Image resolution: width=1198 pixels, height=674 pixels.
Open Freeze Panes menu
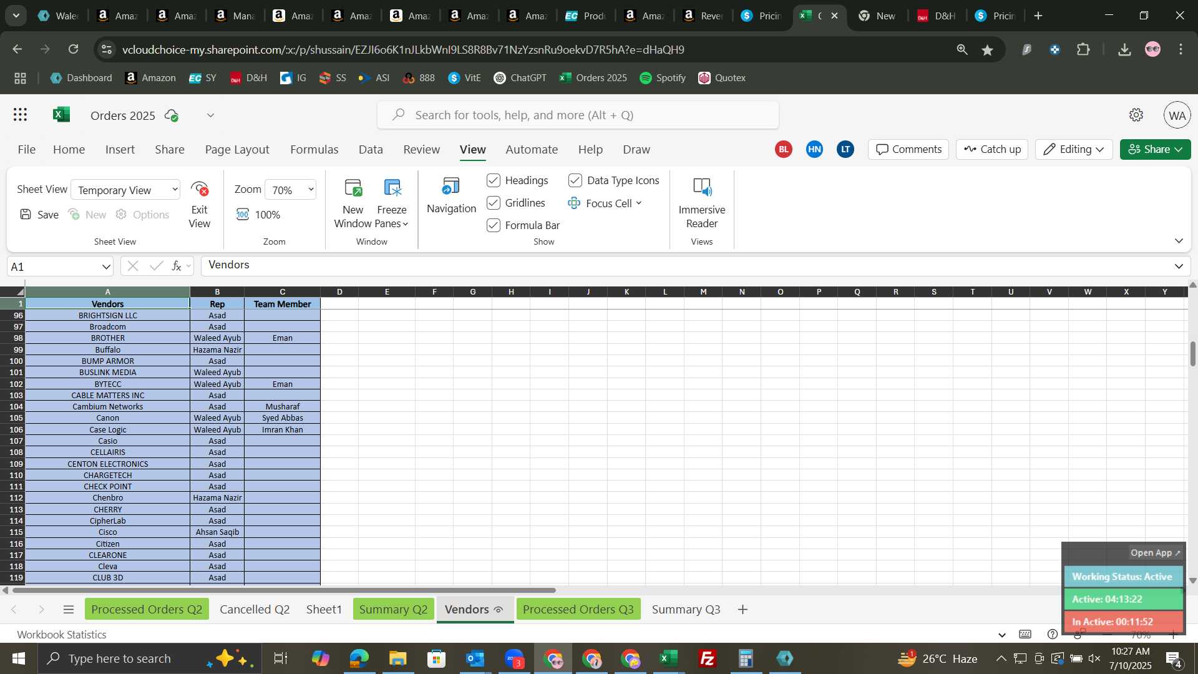392,203
